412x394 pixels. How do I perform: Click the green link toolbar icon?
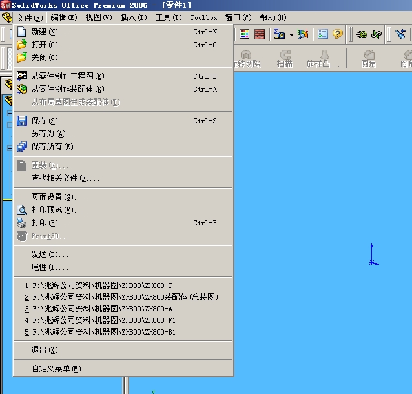click(376, 34)
